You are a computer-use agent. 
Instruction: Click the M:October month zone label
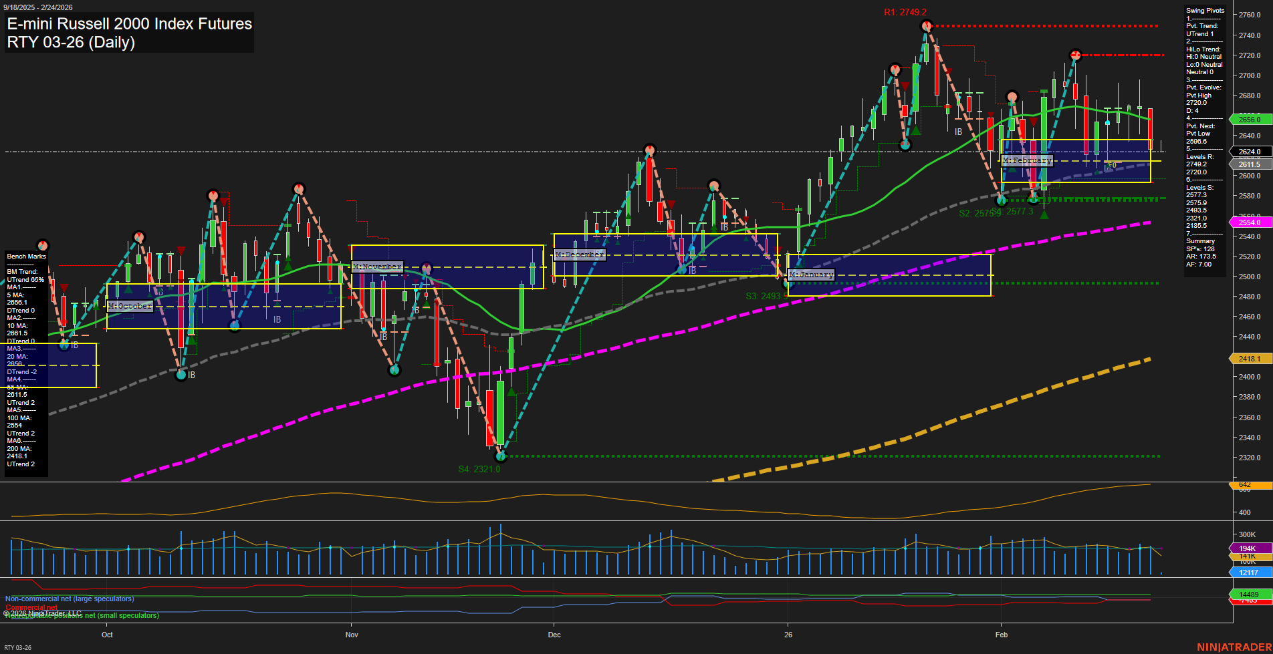click(x=131, y=306)
